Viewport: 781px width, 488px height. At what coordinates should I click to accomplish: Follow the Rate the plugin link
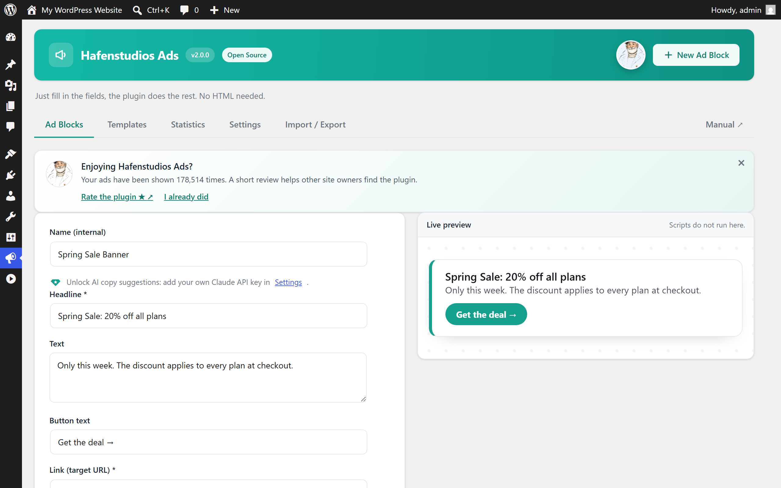click(117, 196)
